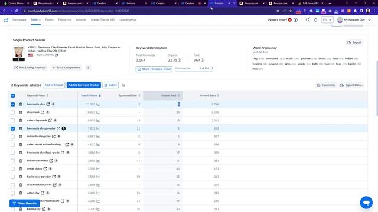Viewport: 378px width, 212px height.
Task: Expand the Tools dropdown in the navigation
Action: point(35,19)
